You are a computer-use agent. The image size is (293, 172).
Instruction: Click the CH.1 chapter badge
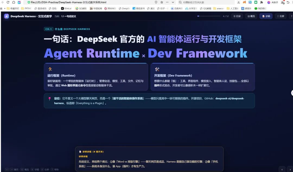pyautogui.click(x=49, y=29)
